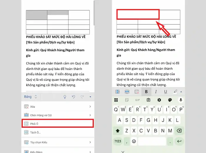Toggle Underline formatting

coord(165,92)
